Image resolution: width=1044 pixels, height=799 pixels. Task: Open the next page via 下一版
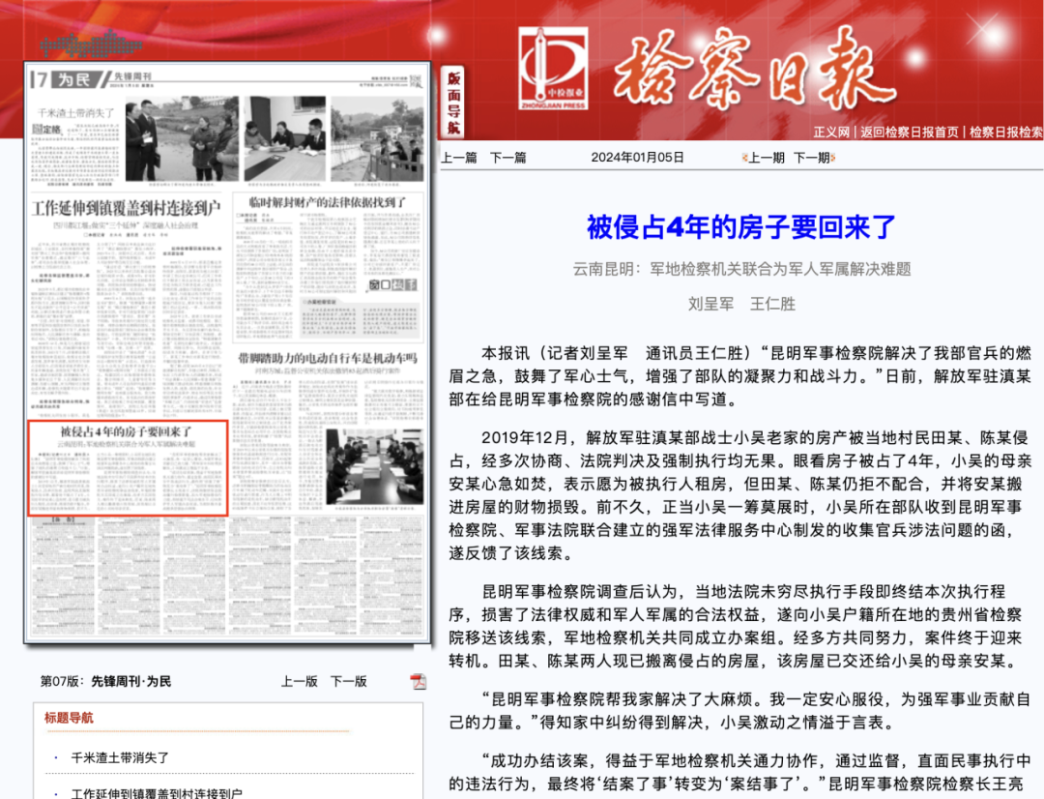[349, 681]
